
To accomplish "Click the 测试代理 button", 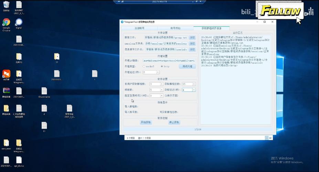I will click(187, 66).
